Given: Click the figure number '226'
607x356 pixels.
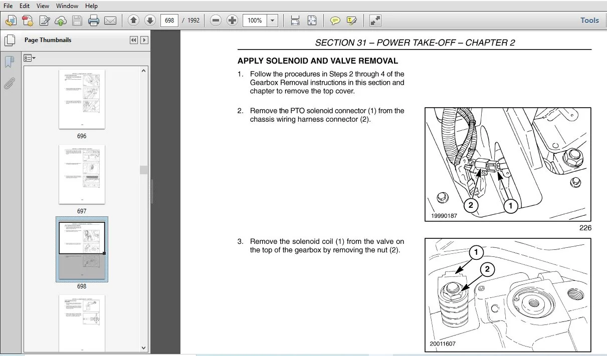Looking at the screenshot, I should [585, 228].
